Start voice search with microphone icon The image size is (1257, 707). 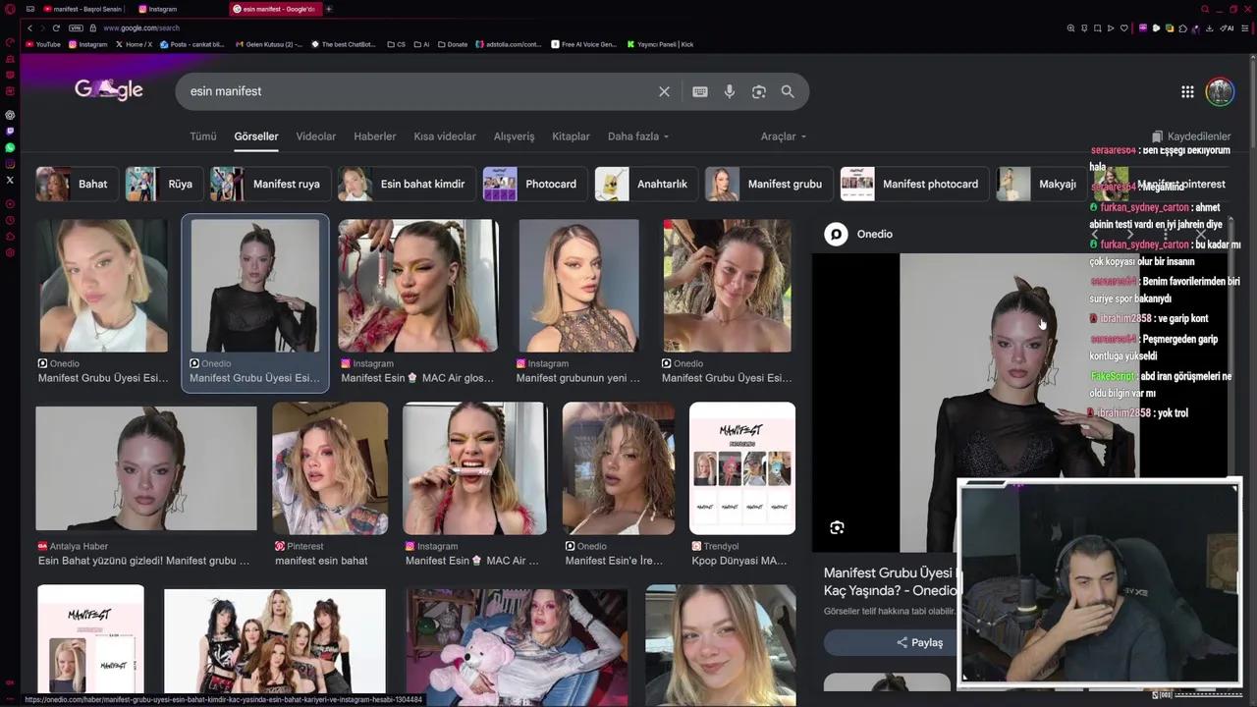[x=729, y=91]
